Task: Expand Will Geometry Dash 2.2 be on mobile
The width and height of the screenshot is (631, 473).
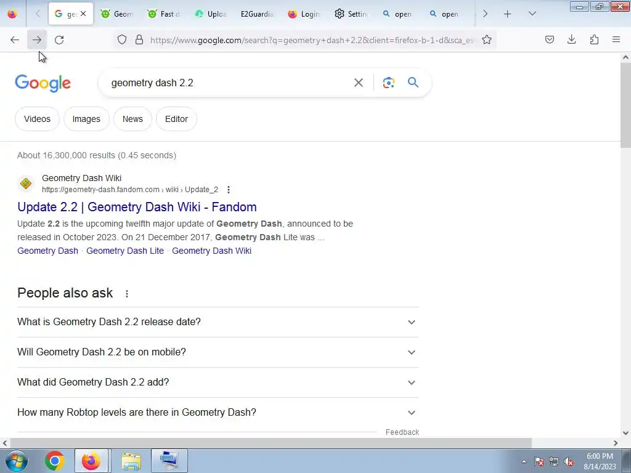Action: pyautogui.click(x=218, y=352)
